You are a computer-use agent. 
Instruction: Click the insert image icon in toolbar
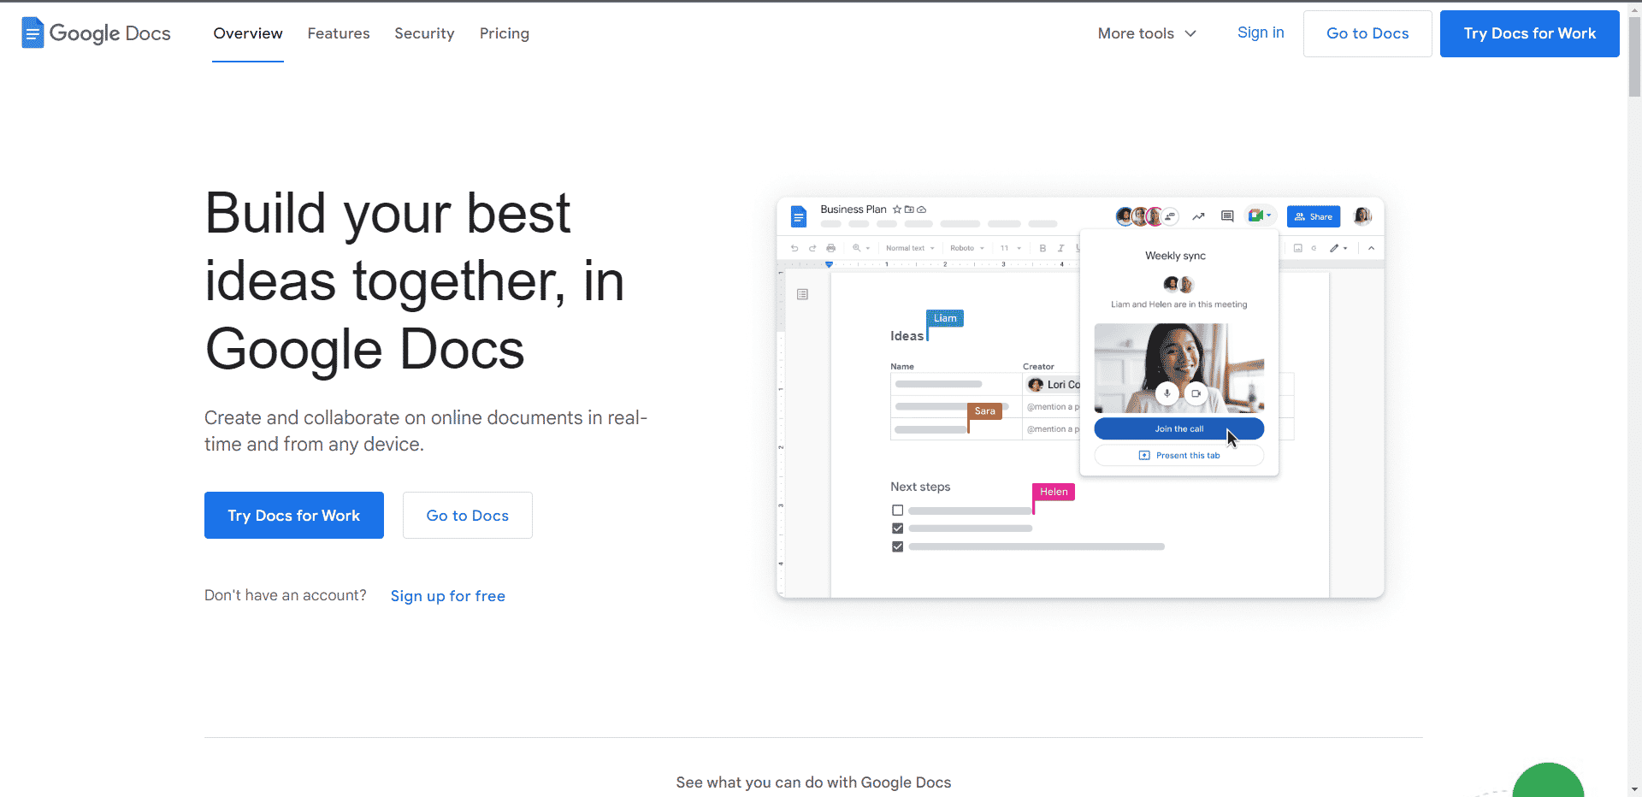(x=1297, y=248)
